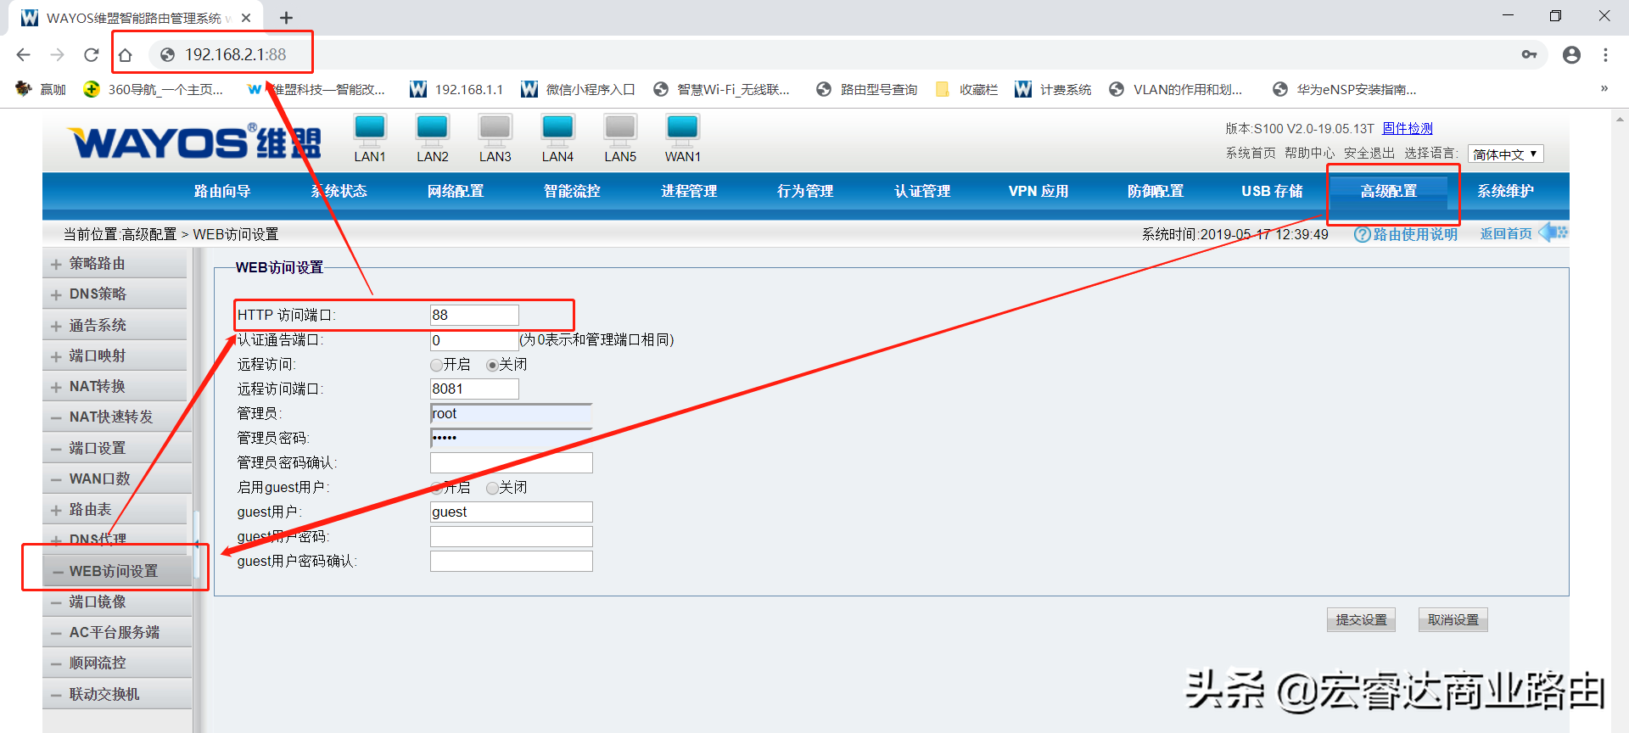Open the USB 存储 nav tab
Viewport: 1629px width, 733px height.
pos(1272,191)
